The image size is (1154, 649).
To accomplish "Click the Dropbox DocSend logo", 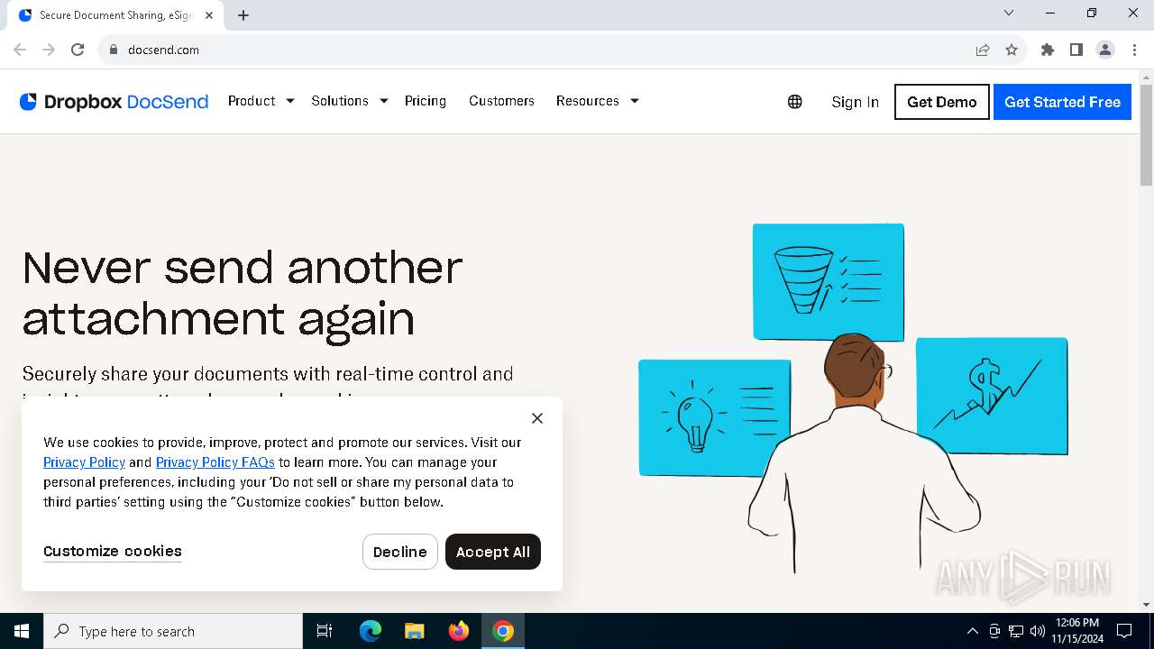I will [x=114, y=102].
